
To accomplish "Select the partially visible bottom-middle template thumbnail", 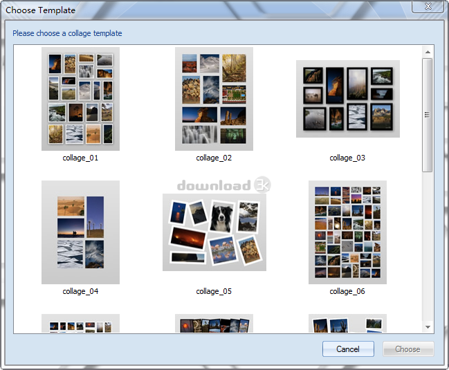I will (214, 324).
